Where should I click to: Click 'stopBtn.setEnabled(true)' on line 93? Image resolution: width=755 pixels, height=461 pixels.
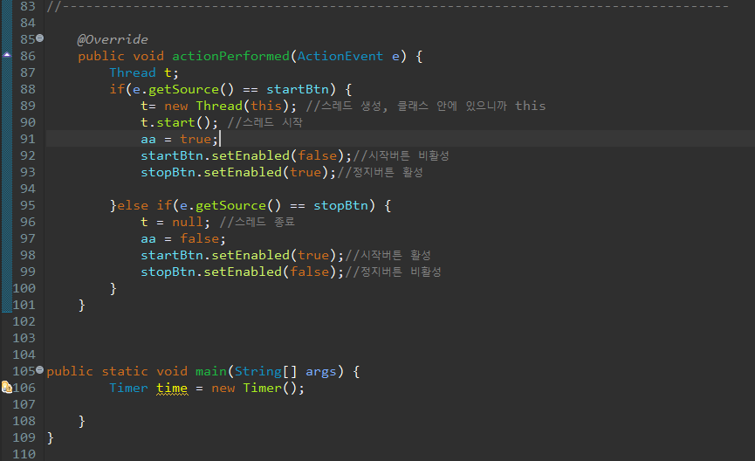[x=235, y=173]
